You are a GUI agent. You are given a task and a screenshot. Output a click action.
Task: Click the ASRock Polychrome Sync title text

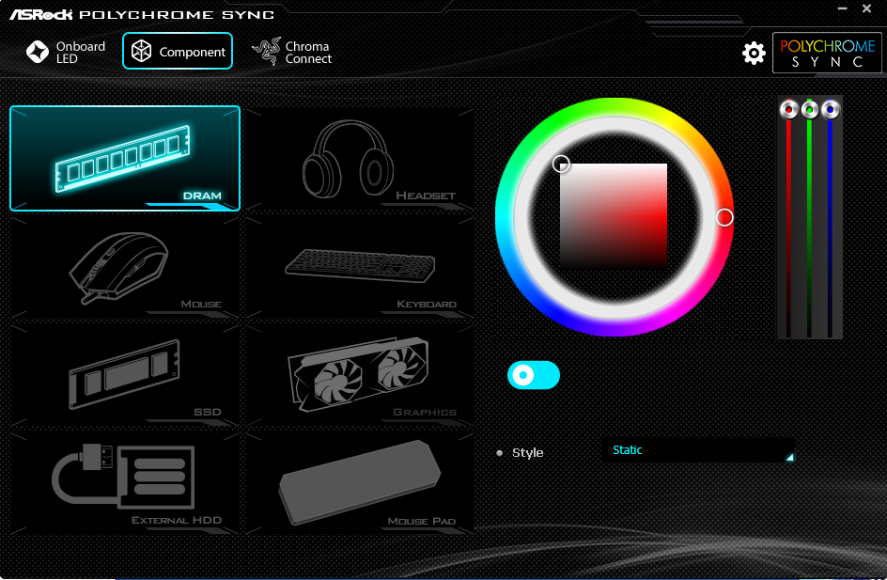click(142, 14)
